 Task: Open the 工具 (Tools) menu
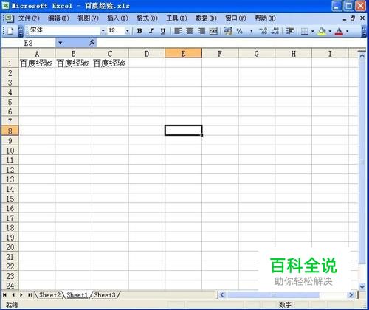[x=176, y=18]
